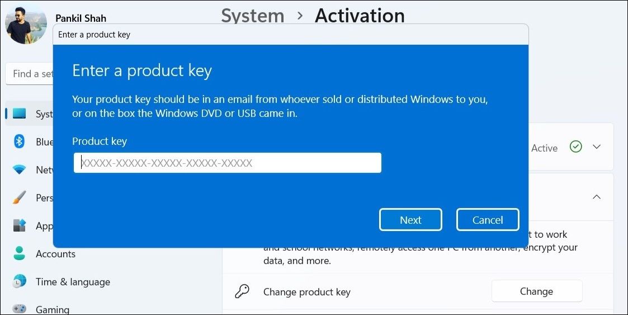This screenshot has width=628, height=315.
Task: Click the Gaming controller icon
Action: tap(20, 309)
